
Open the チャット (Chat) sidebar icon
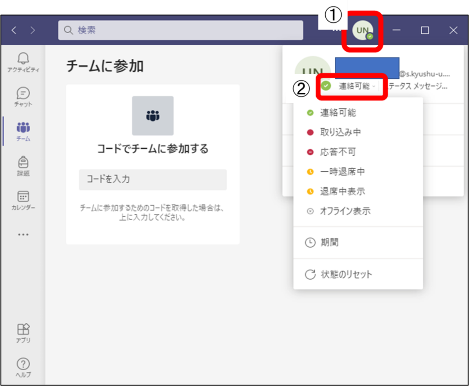pyautogui.click(x=23, y=96)
